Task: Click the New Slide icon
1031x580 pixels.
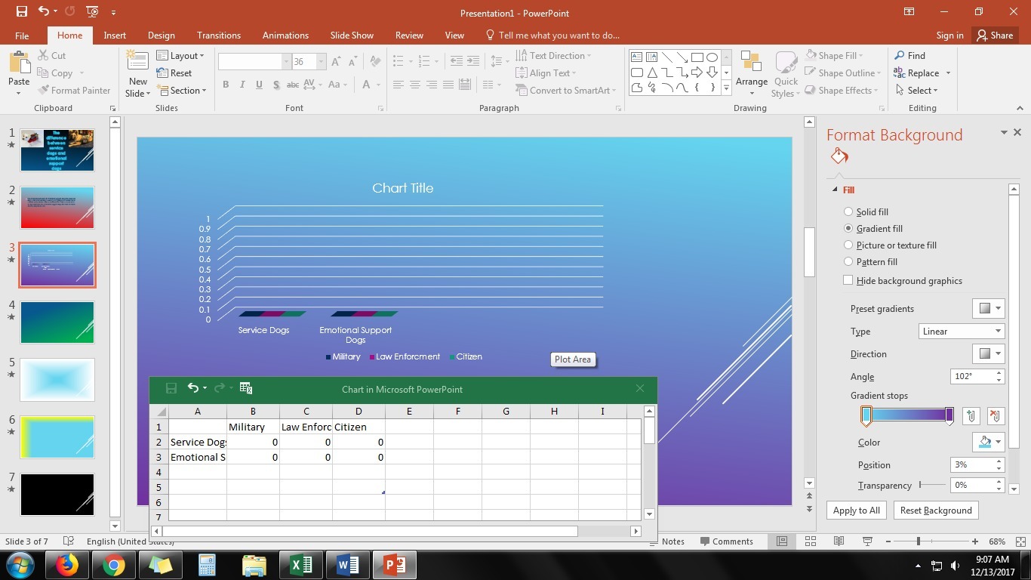Action: coord(137,63)
